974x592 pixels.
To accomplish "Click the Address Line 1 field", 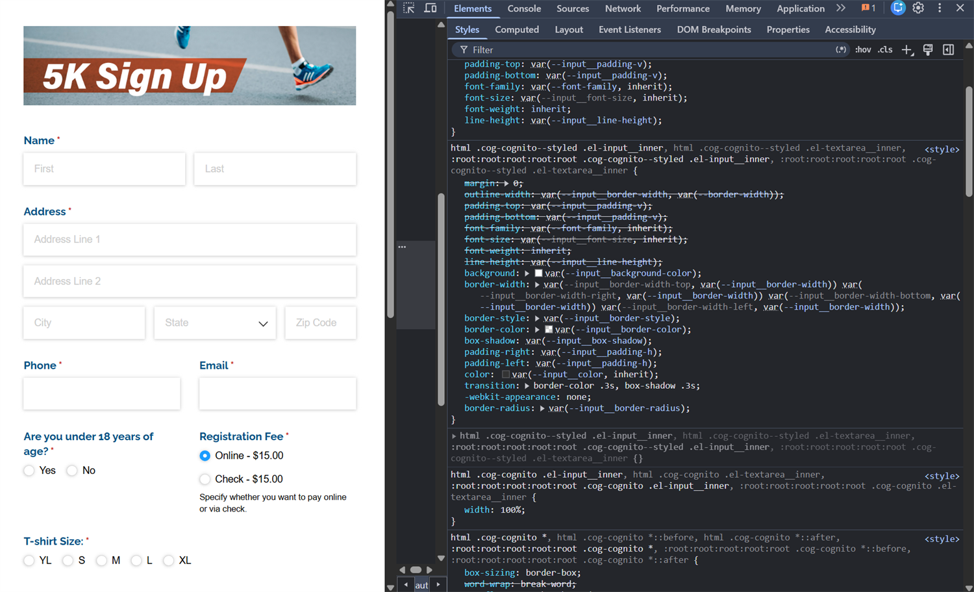I will click(190, 240).
